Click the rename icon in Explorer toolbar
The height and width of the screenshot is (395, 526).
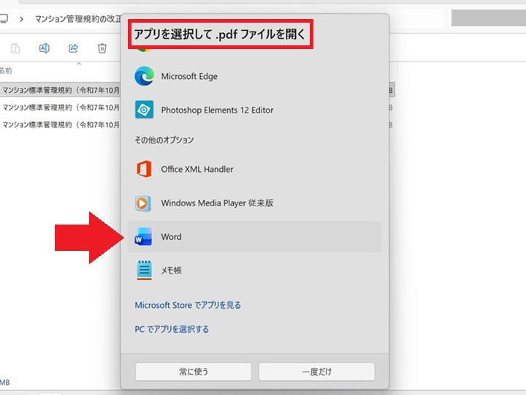click(x=45, y=48)
